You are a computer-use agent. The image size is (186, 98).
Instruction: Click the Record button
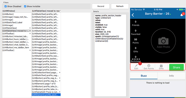(101, 6)
